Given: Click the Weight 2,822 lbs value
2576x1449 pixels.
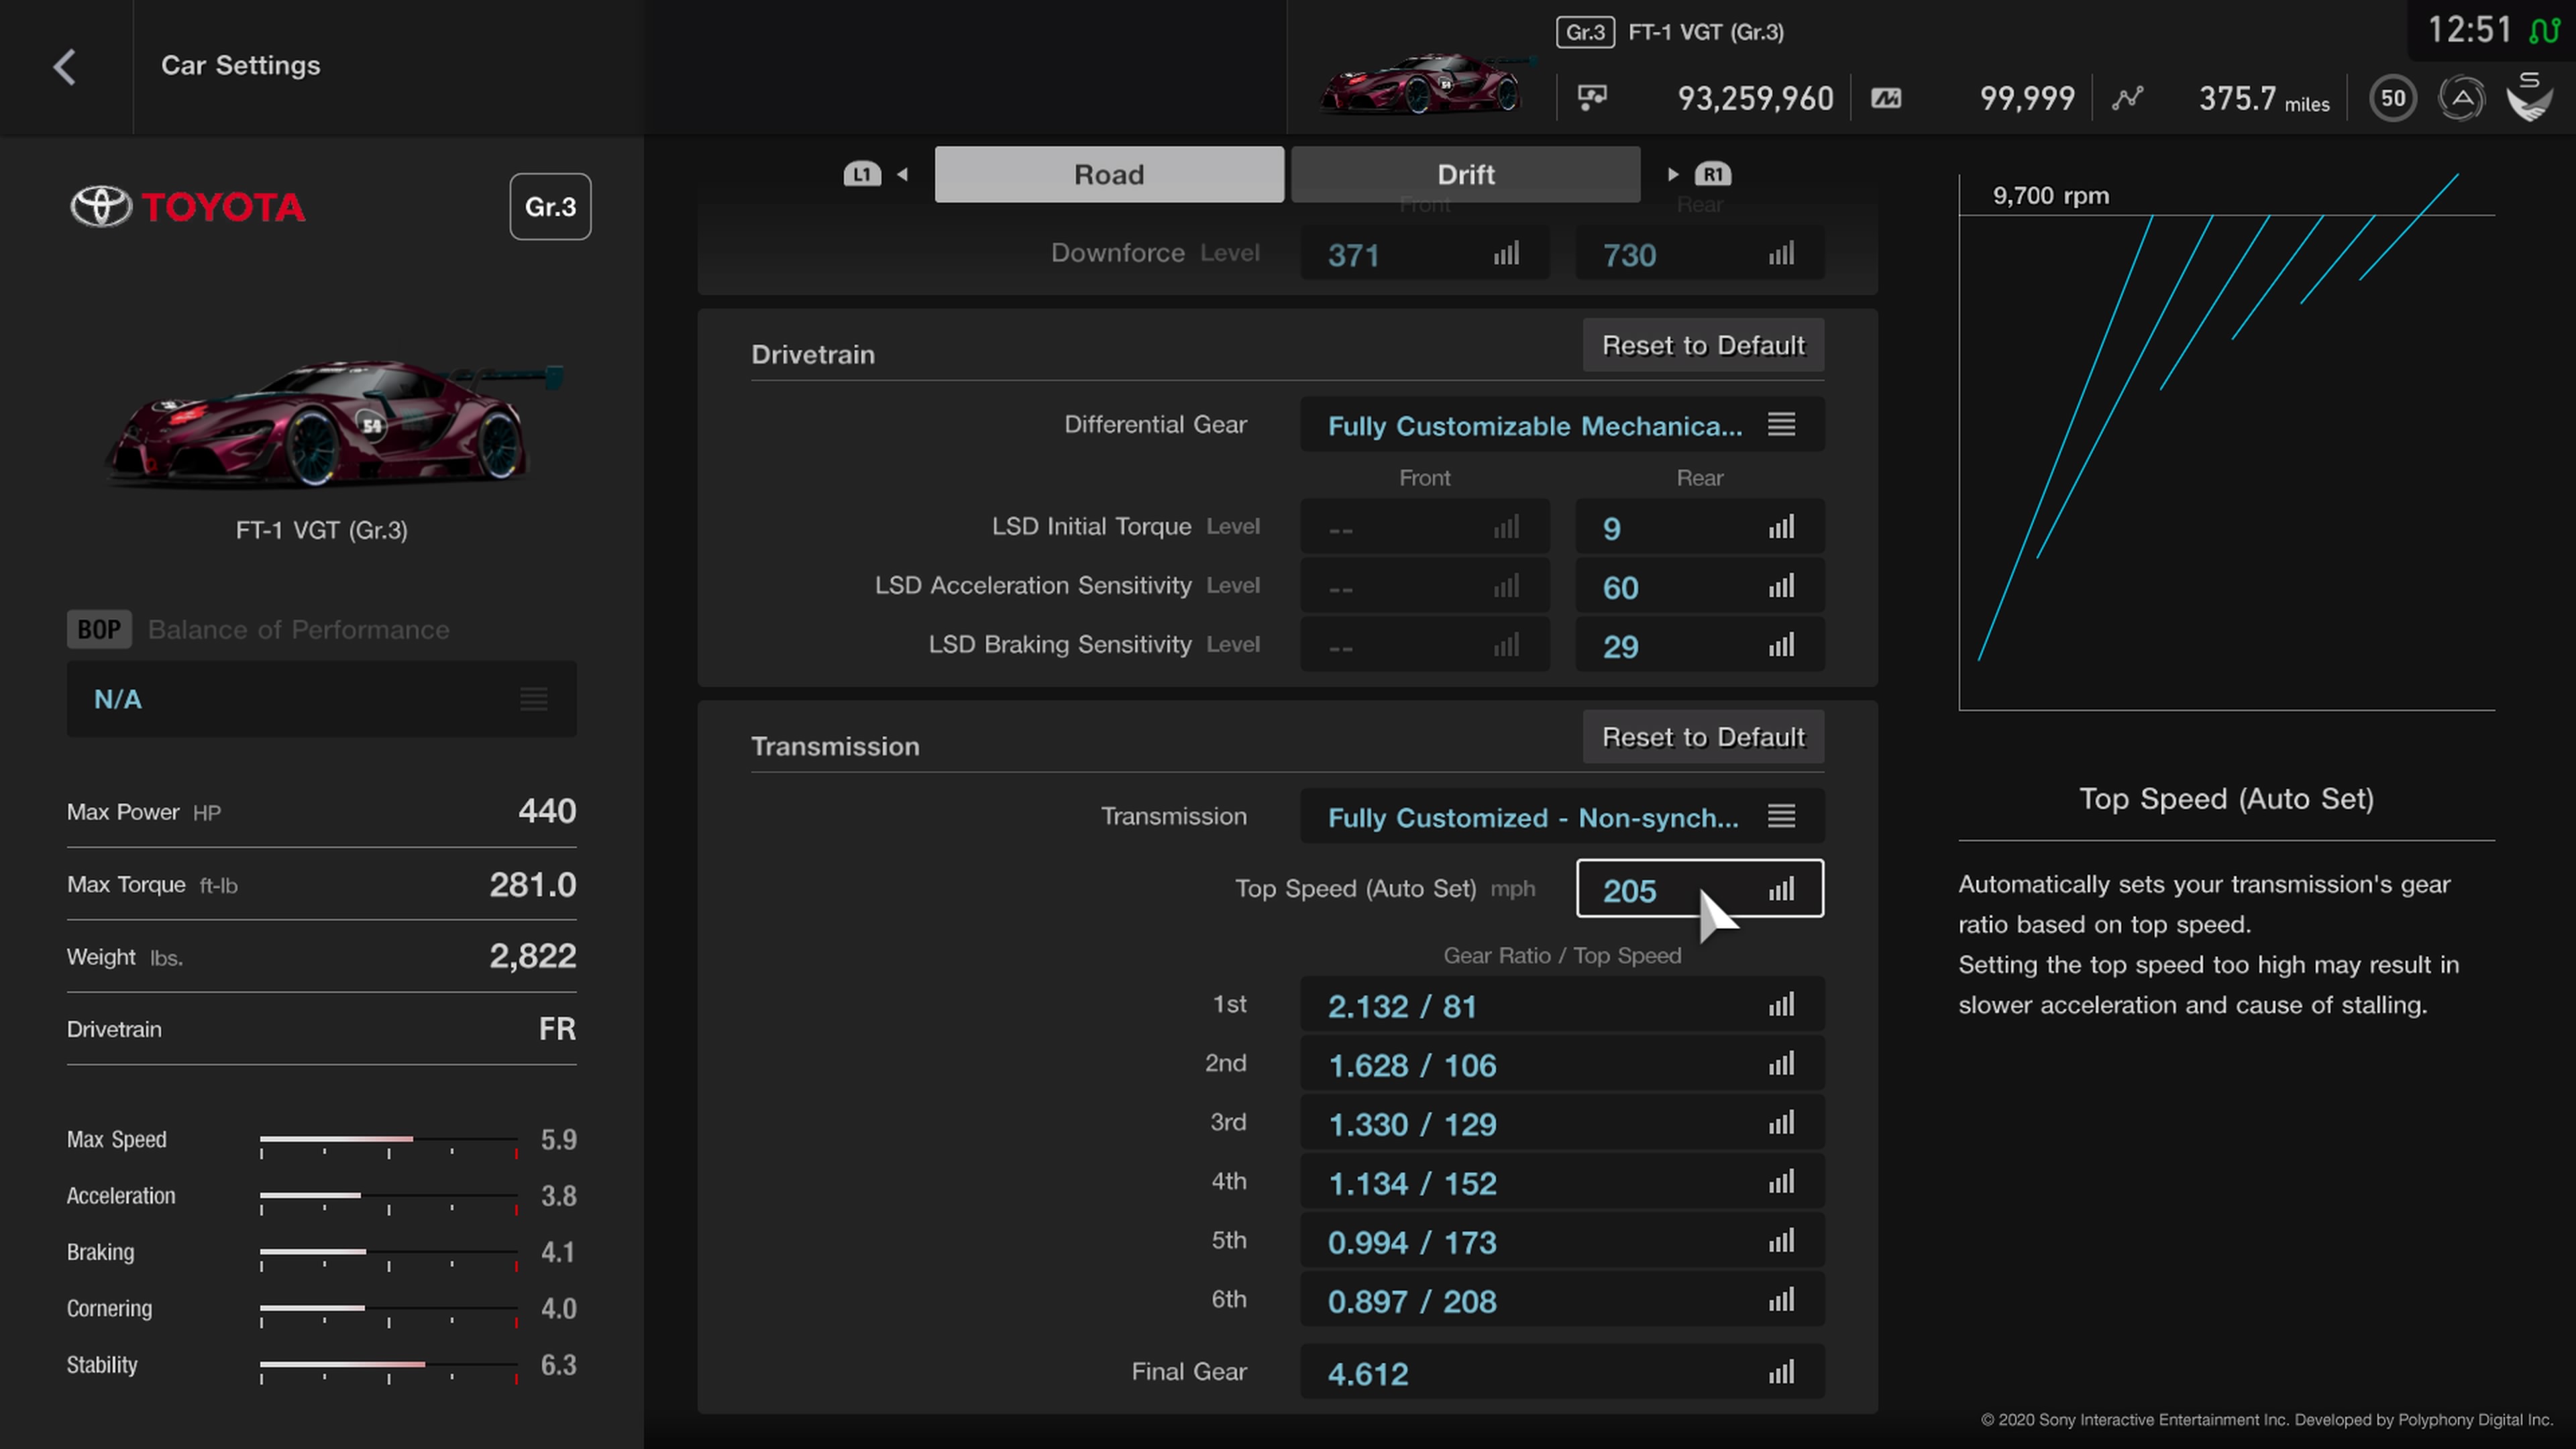Looking at the screenshot, I should (532, 956).
